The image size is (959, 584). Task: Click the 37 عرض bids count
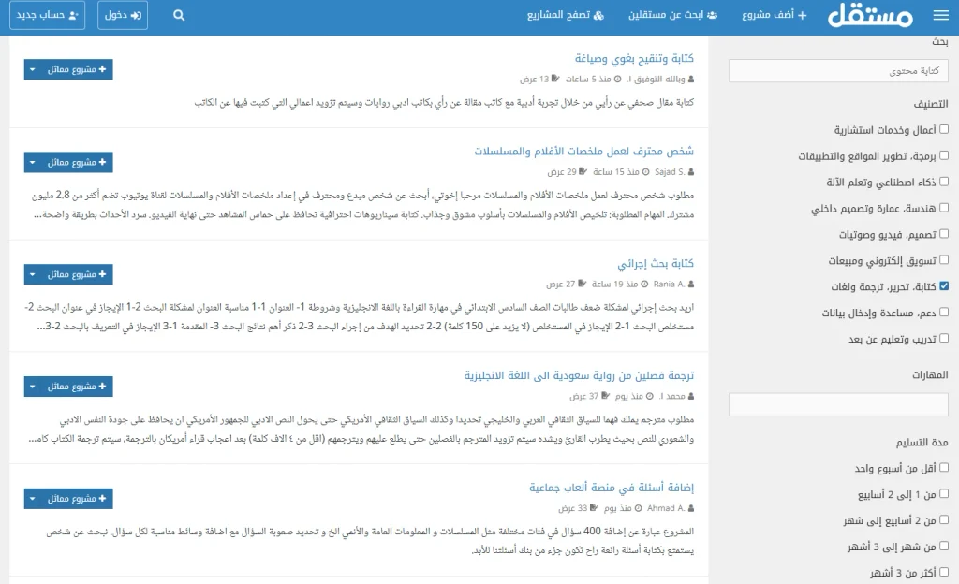coord(584,396)
